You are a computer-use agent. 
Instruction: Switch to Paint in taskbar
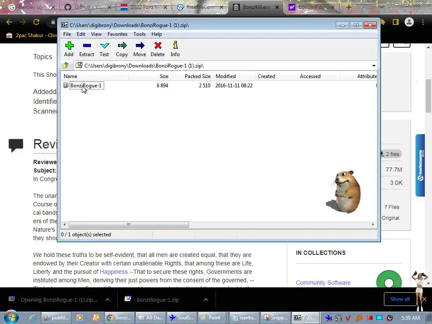click(x=211, y=318)
